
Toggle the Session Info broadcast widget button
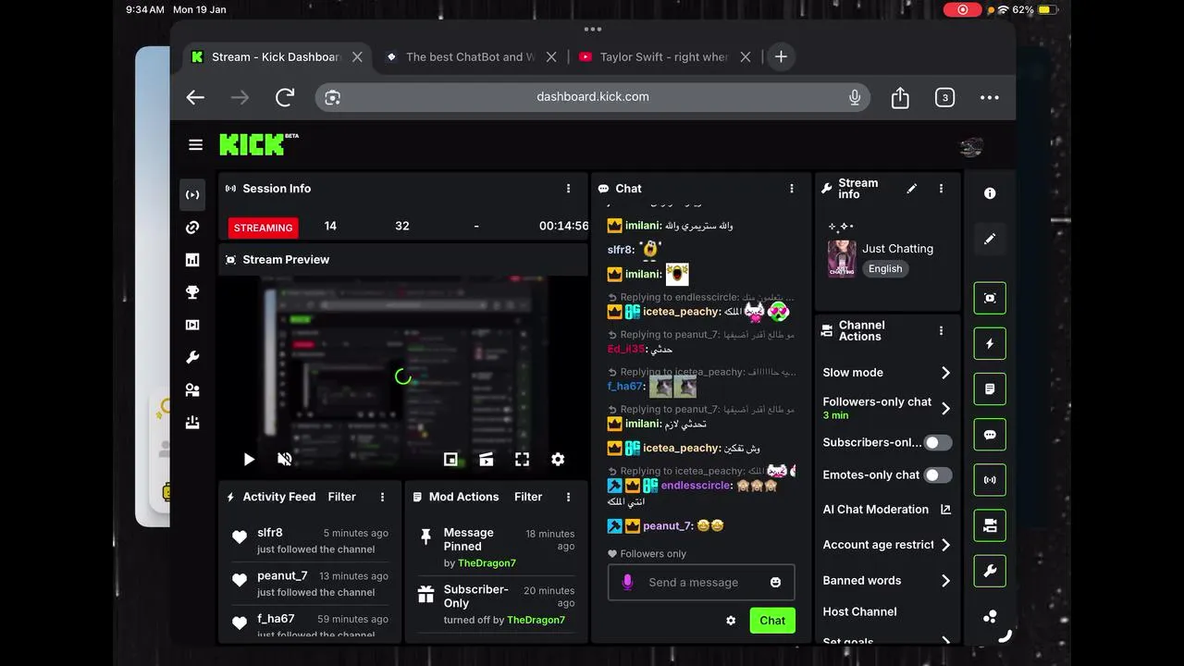[x=990, y=480]
